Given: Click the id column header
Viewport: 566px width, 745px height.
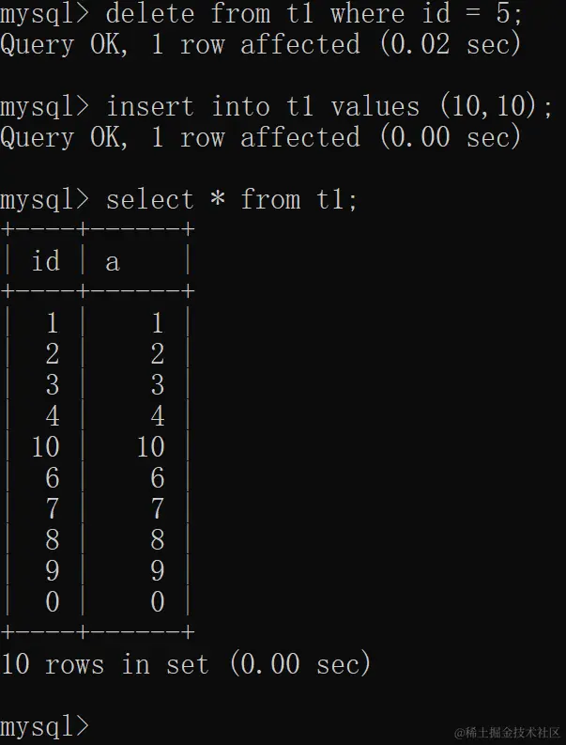Looking at the screenshot, I should 46,261.
